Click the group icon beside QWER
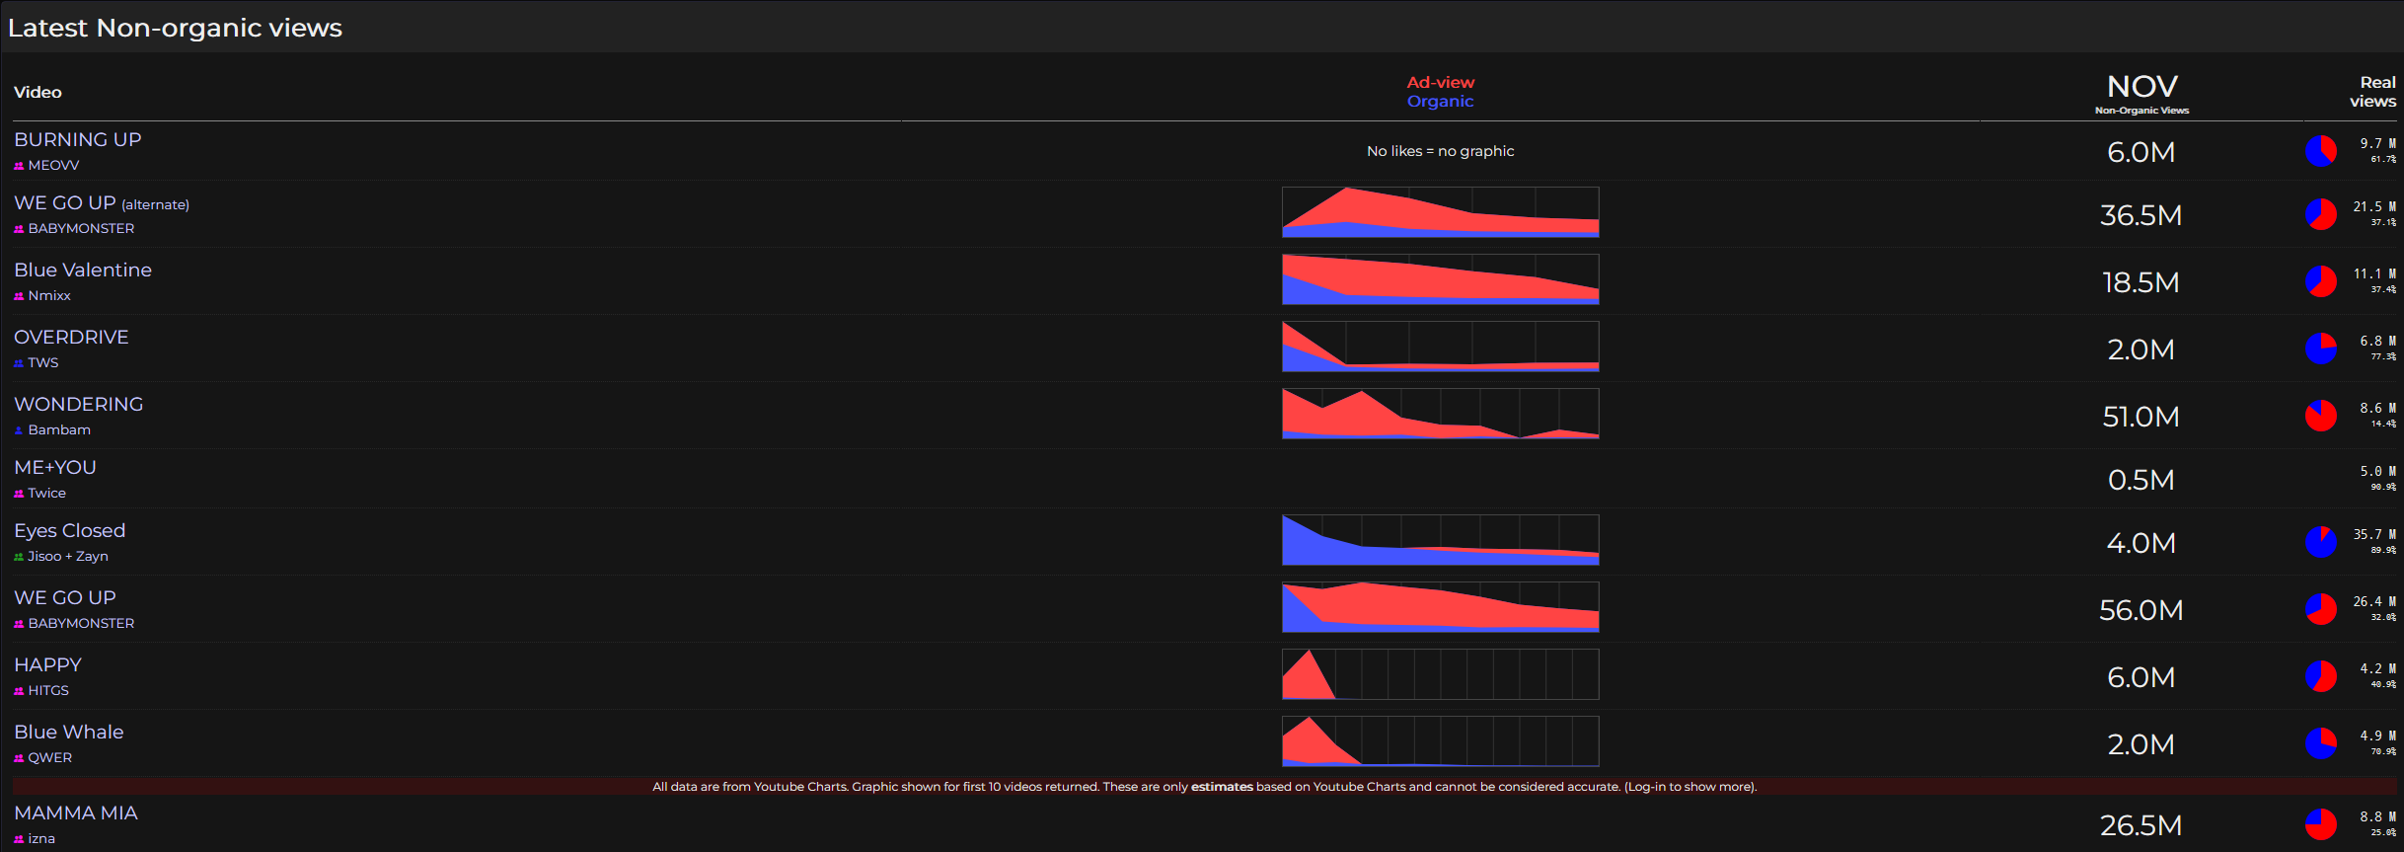 (x=19, y=758)
